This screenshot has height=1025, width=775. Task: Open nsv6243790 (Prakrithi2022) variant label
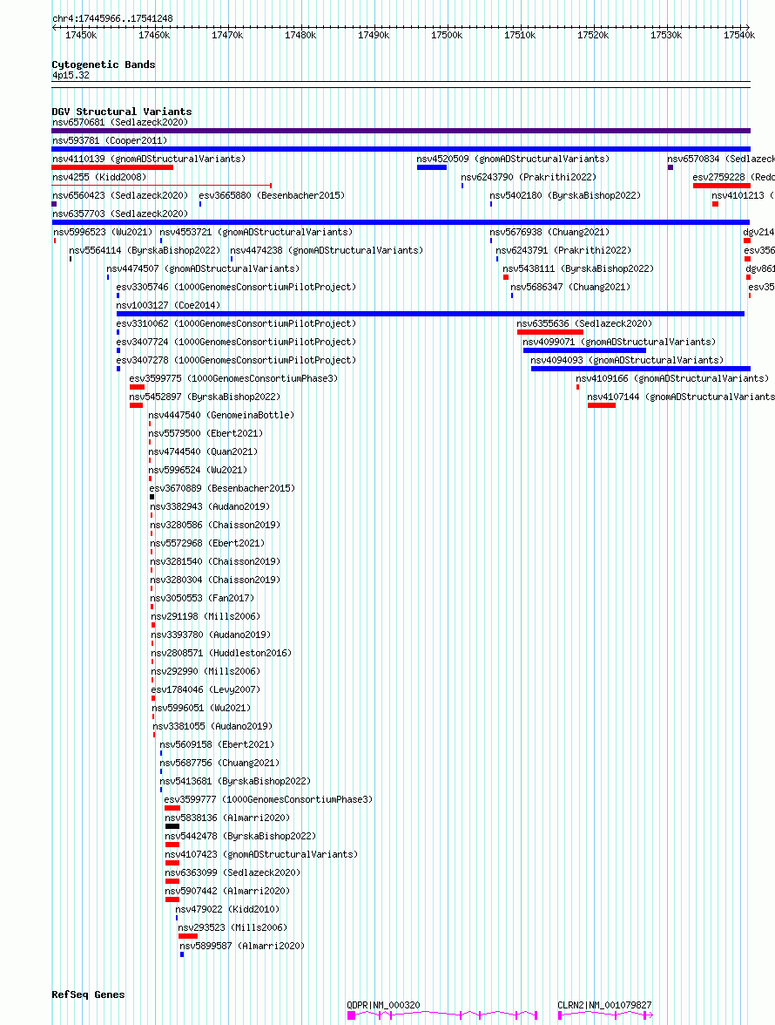529,177
